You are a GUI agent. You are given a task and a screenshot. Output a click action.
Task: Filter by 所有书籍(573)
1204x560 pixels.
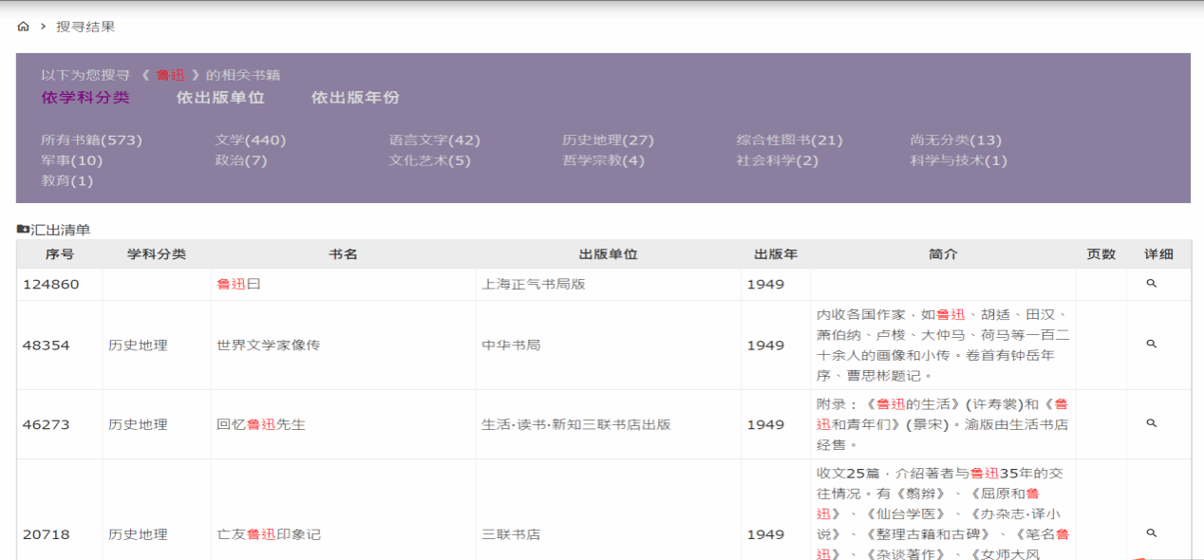click(x=91, y=140)
